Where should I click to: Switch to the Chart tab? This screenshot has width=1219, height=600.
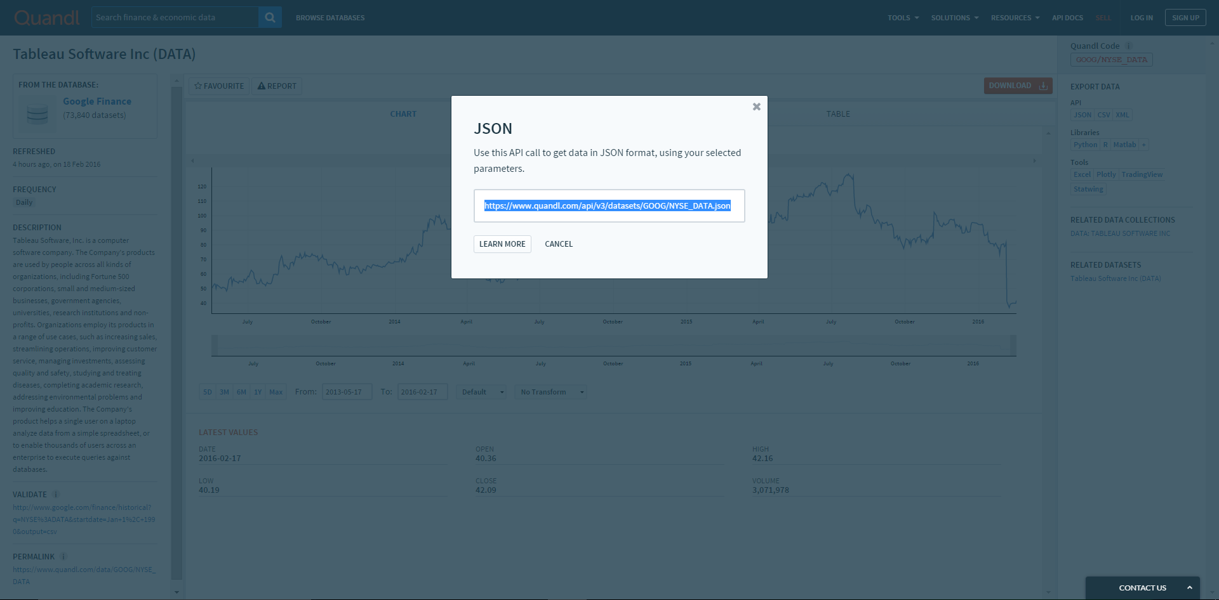pos(403,114)
